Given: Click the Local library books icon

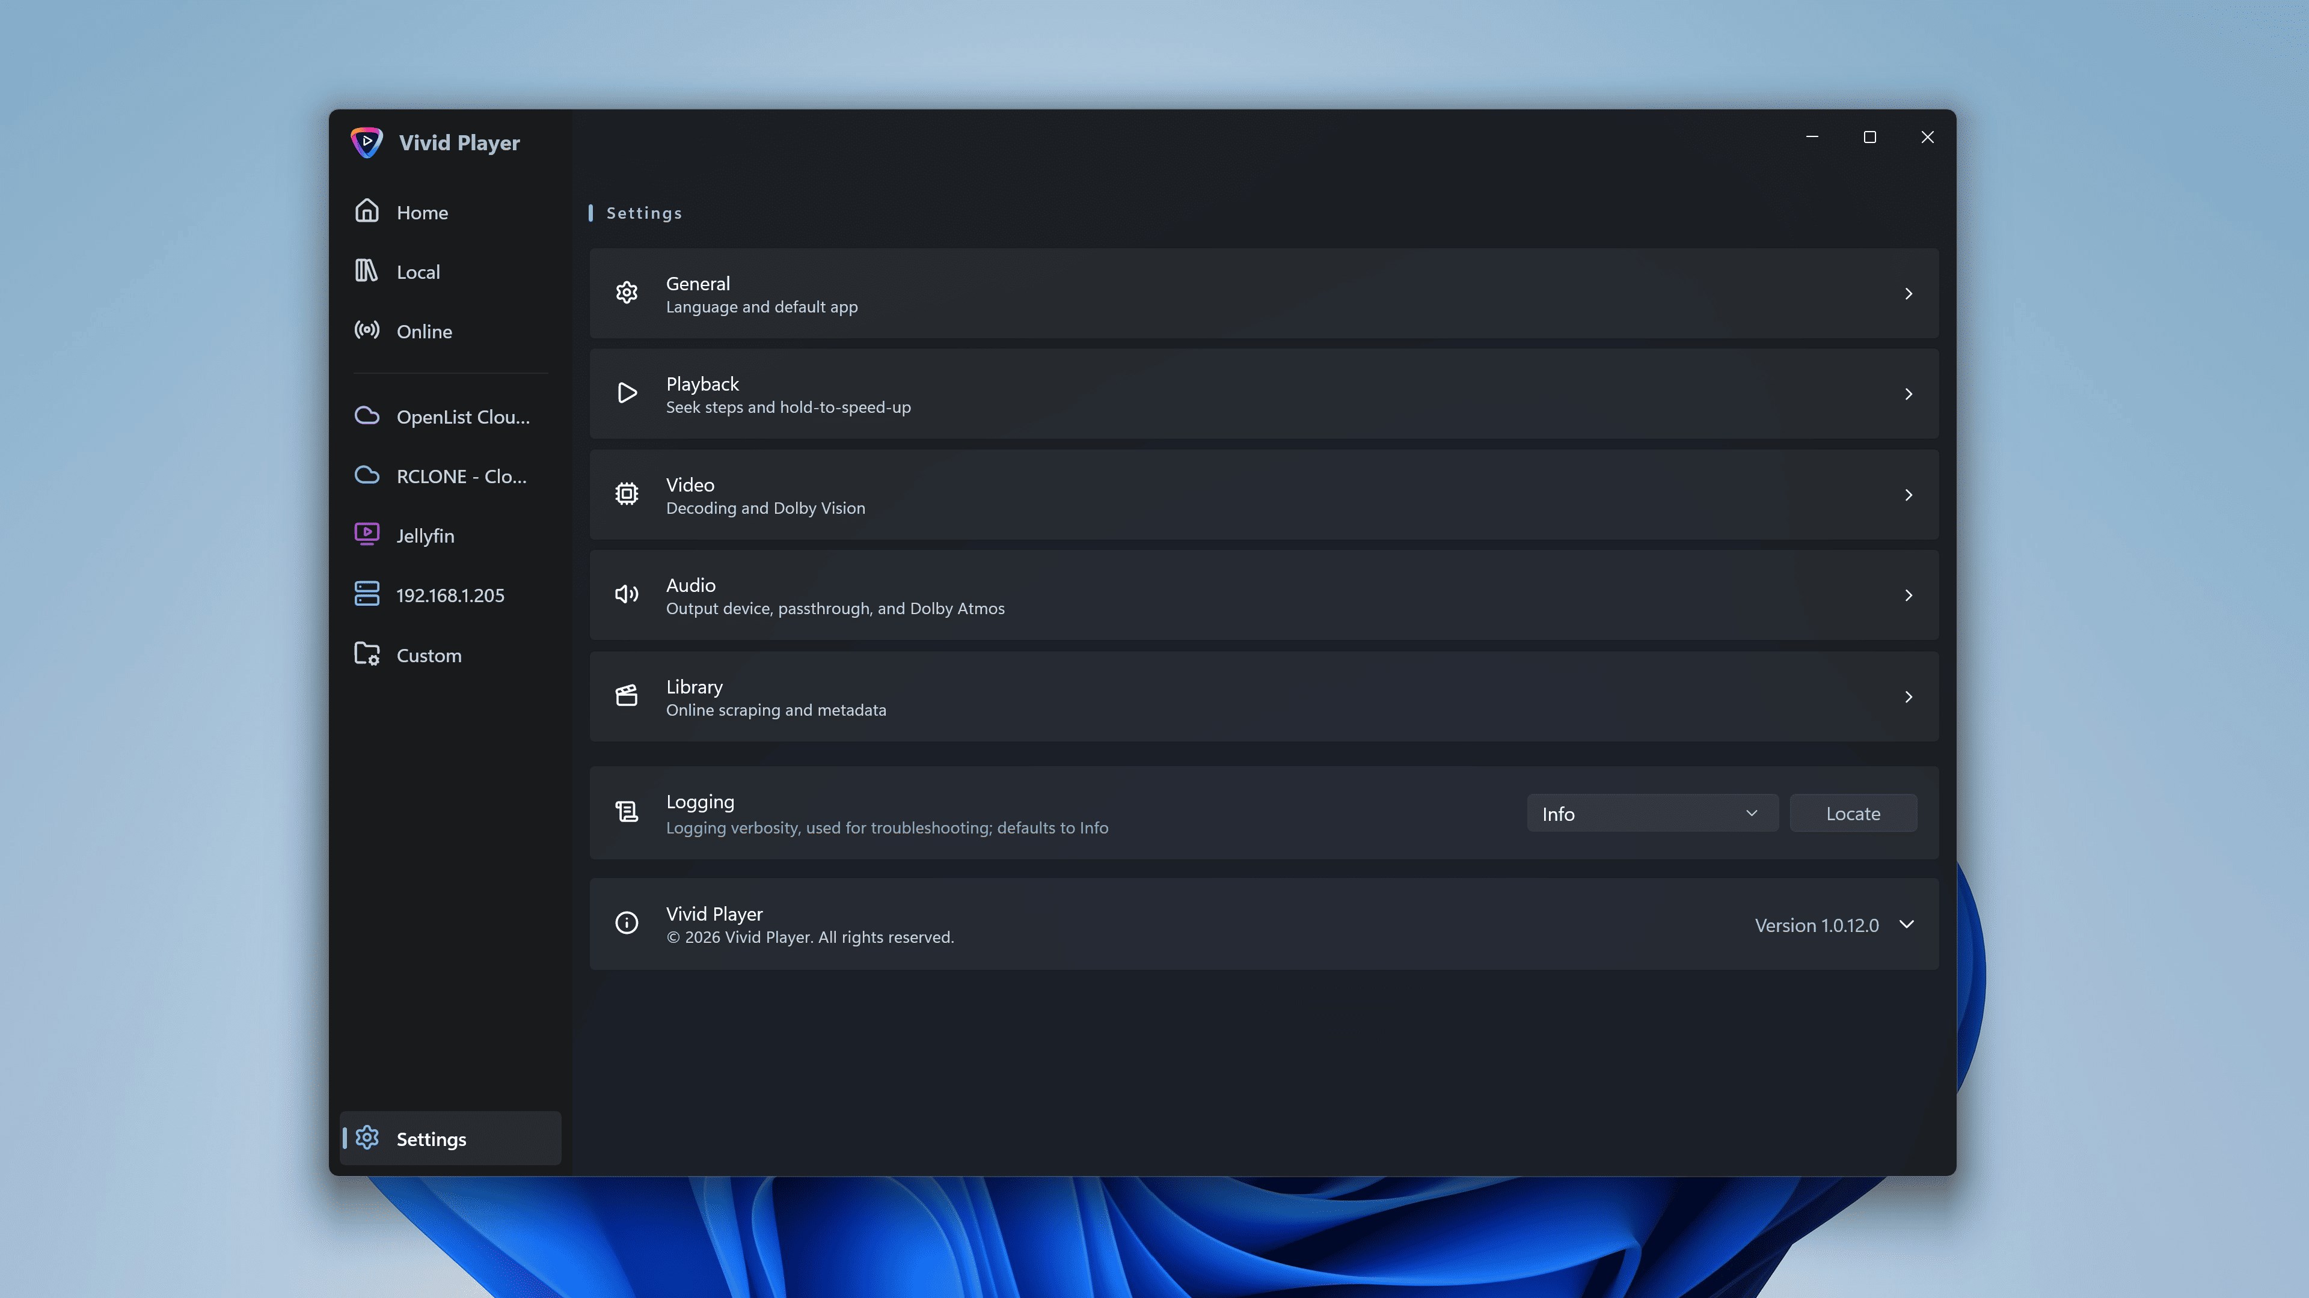Looking at the screenshot, I should [367, 270].
